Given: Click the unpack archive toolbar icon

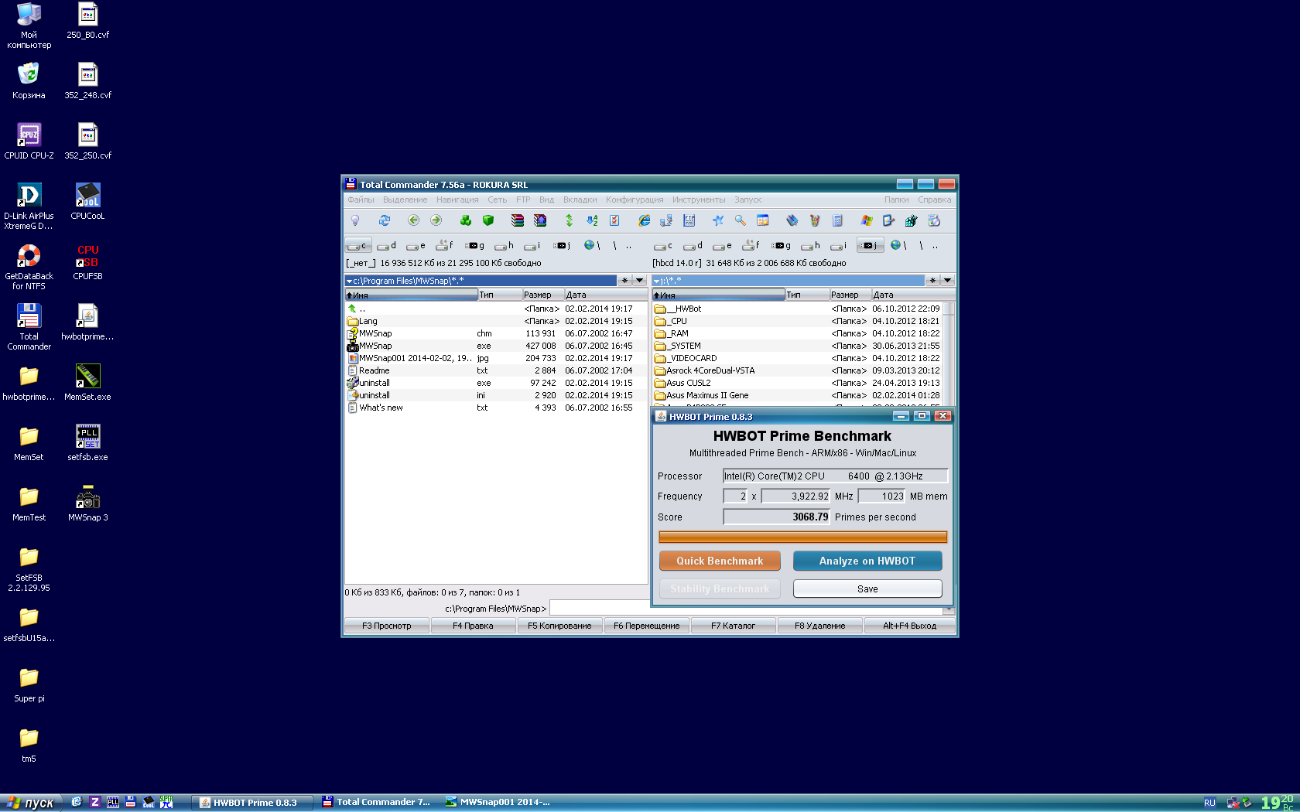Looking at the screenshot, I should click(540, 220).
